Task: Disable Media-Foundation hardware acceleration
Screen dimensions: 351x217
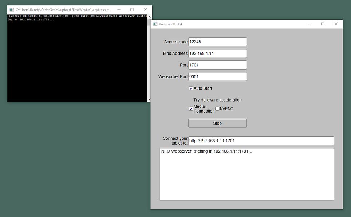Action: (191, 108)
